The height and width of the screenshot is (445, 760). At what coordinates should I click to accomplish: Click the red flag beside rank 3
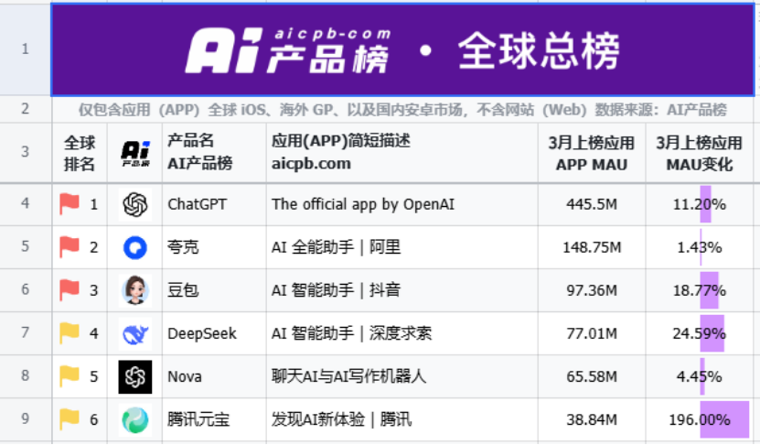(70, 289)
